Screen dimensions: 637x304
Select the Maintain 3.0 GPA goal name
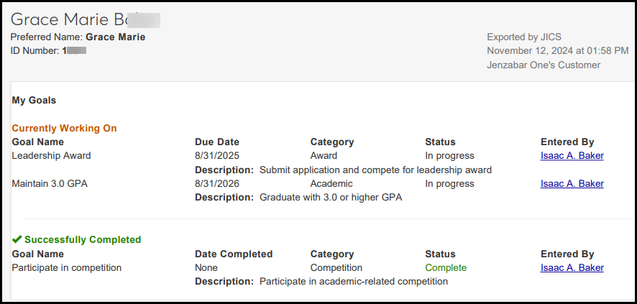tap(49, 183)
